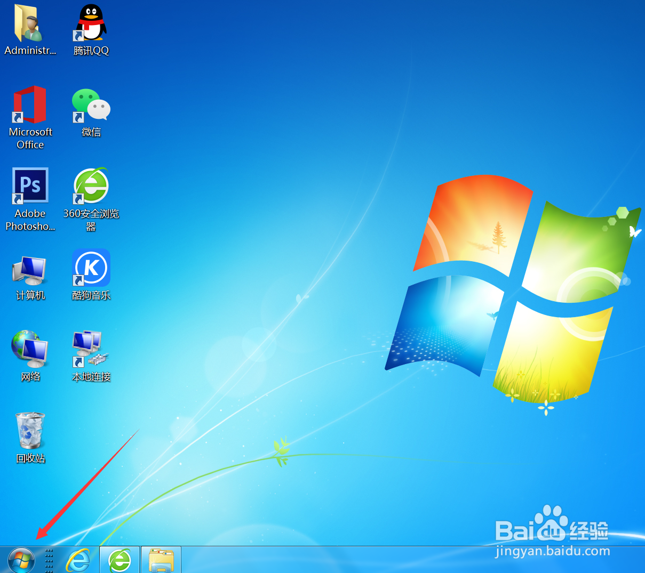Click the taskbar toolbar grip handle
Screen dimensions: 645x573
(x=49, y=560)
